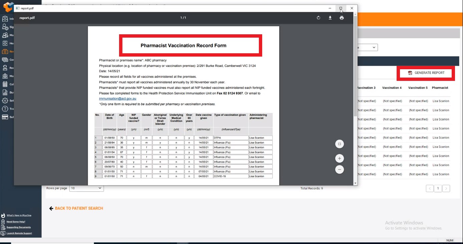This screenshot has width=463, height=244.
Task: Open the Need Some Help? link
Action: (x=16, y=221)
